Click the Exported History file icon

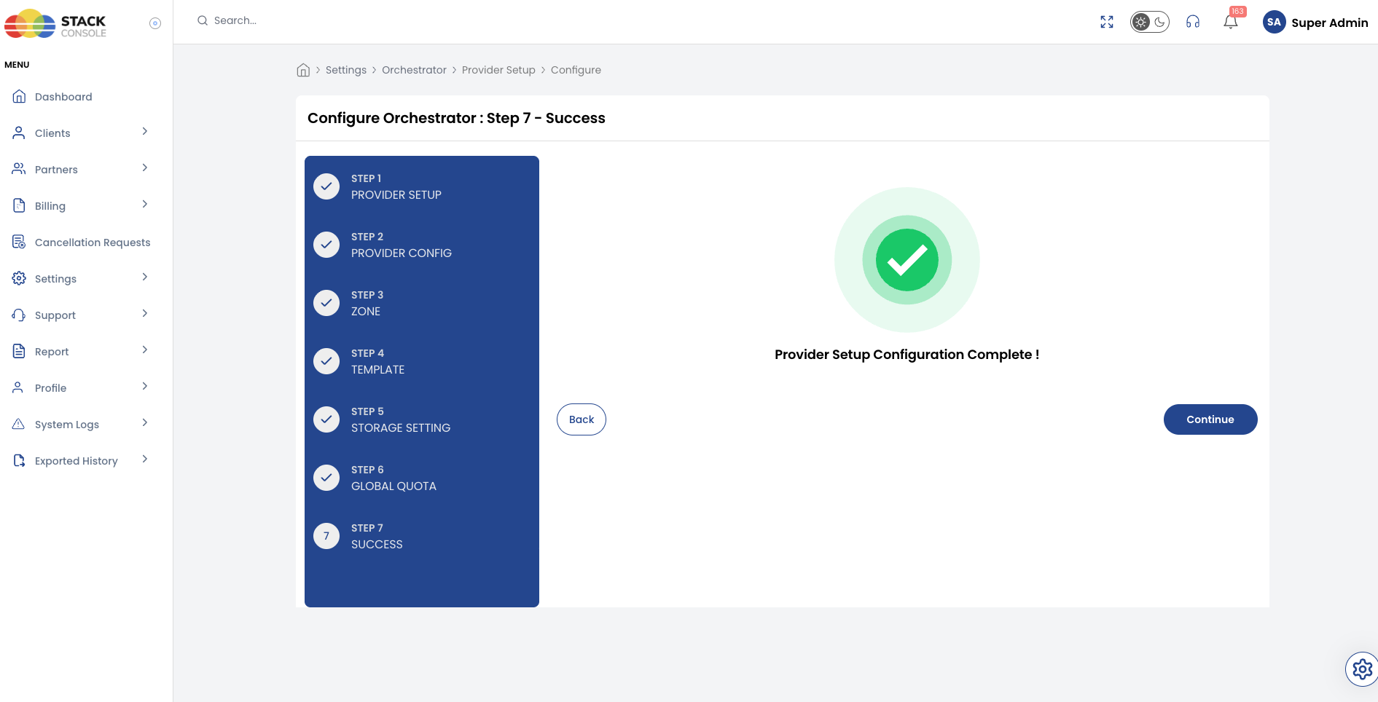[x=19, y=460]
